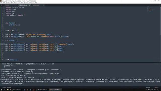Click the Sublime Text title bar icon
Screen dimensions: 161x91
tap(1, 1)
